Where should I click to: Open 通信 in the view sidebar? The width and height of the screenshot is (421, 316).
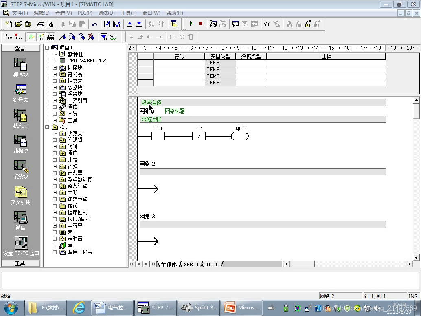click(21, 221)
